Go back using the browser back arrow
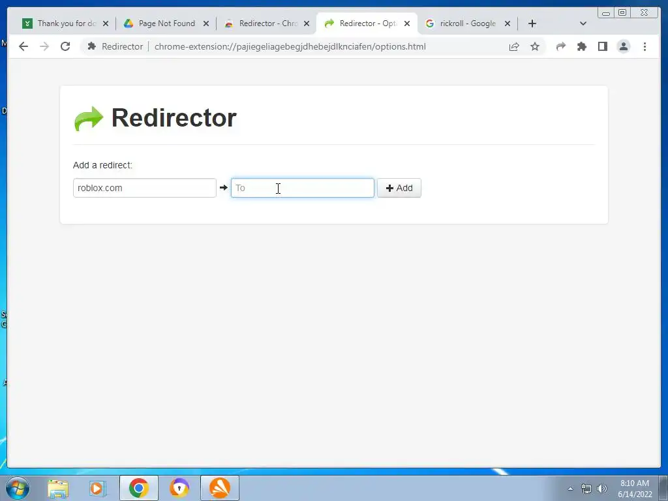Viewport: 668px width, 501px height. [x=23, y=46]
